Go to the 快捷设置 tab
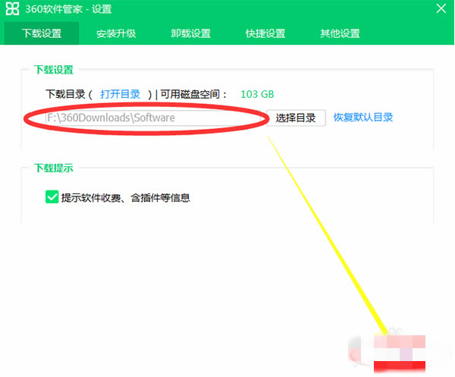 (x=265, y=33)
